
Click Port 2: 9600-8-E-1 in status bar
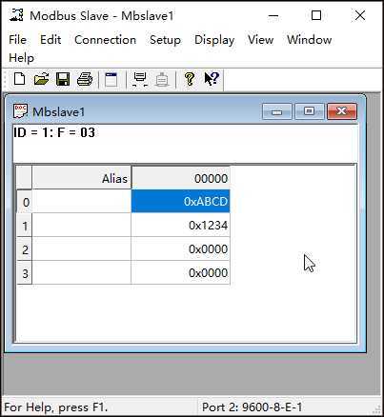tap(252, 407)
